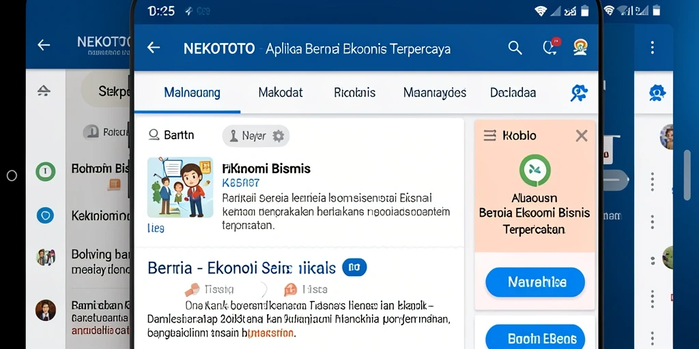Screen dimensions: 699x349
Task: Click blue shield icon beside Kekiniomo
Action: pos(46,216)
